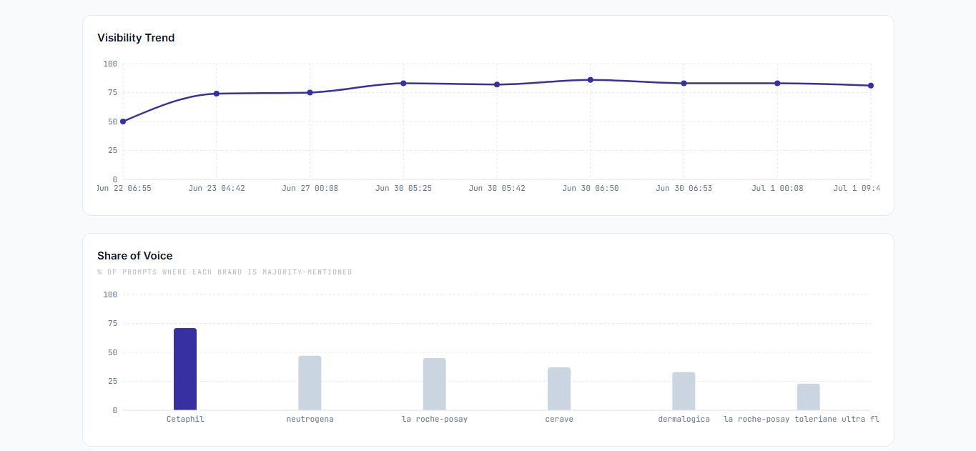The height and width of the screenshot is (451, 976).
Task: Click the Jun 30 06:50 data point
Action: click(x=591, y=80)
